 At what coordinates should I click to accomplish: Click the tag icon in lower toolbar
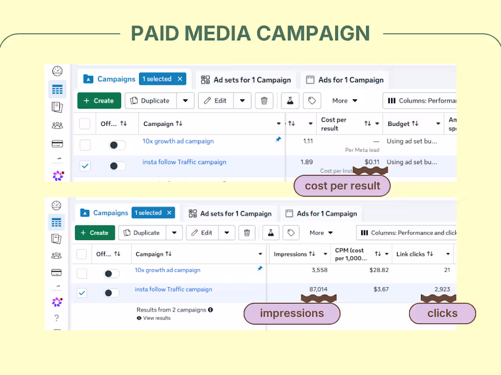(291, 233)
